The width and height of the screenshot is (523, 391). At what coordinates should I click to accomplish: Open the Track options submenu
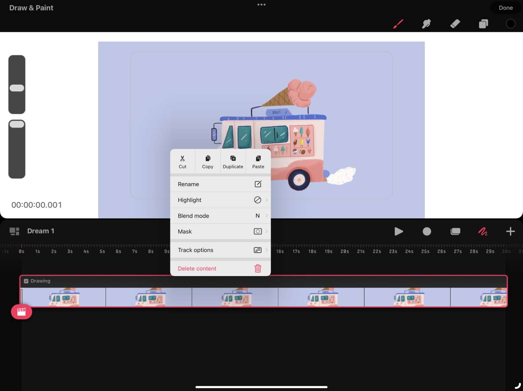click(220, 250)
